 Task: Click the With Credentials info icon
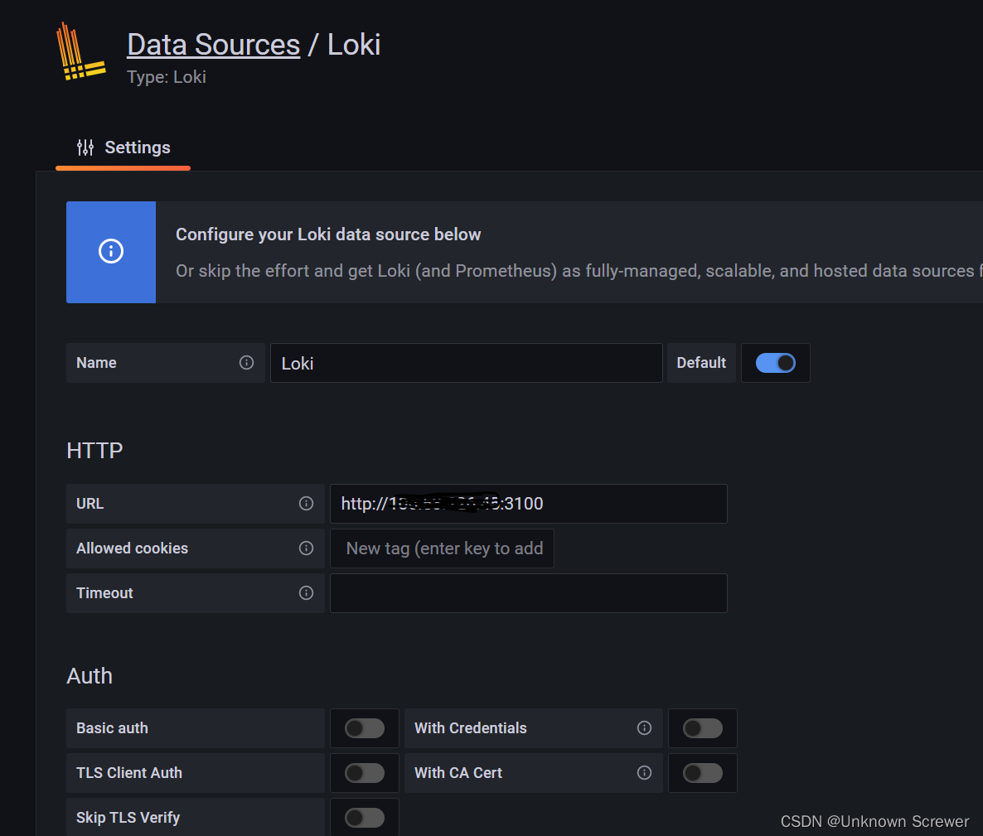coord(644,728)
